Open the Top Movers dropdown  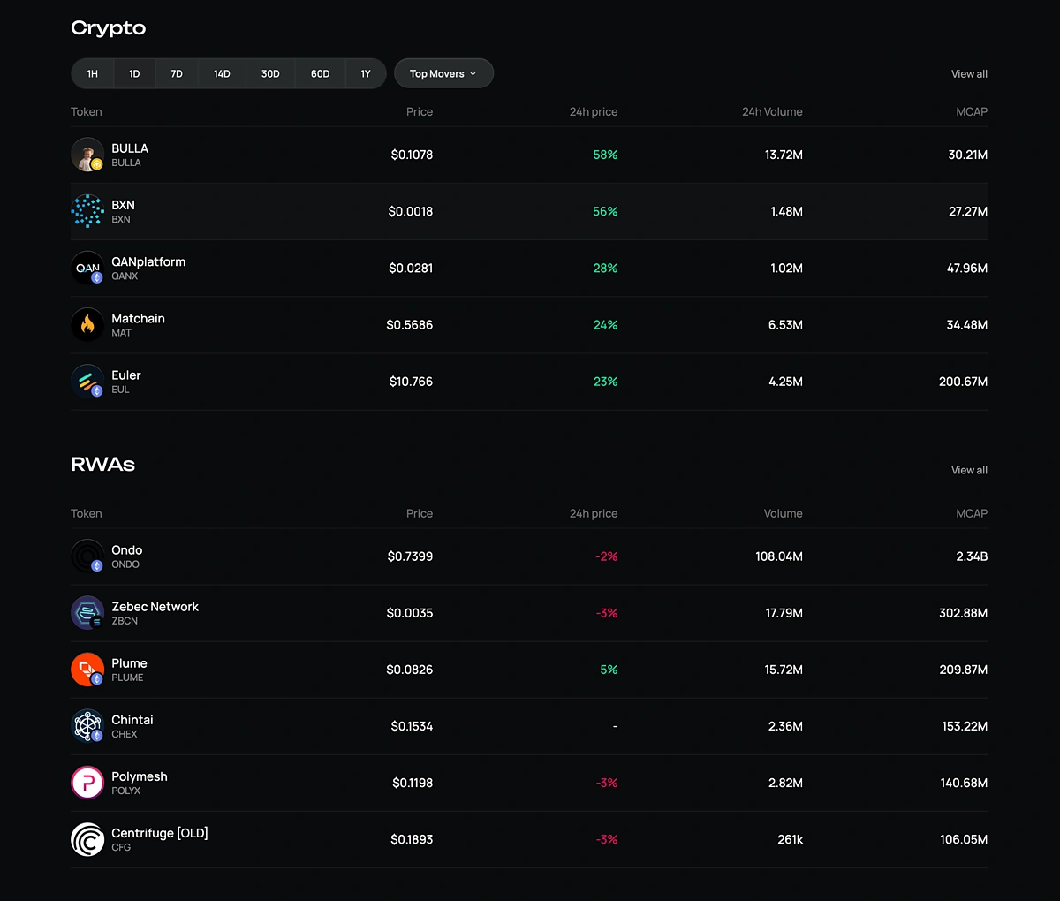[x=443, y=73]
